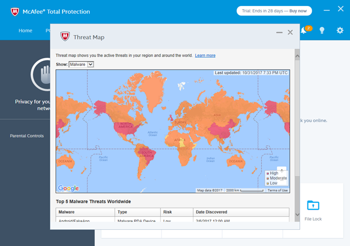Click North America on the threat map
Screen dimensions: 350x246
pyautogui.click(x=126, y=125)
